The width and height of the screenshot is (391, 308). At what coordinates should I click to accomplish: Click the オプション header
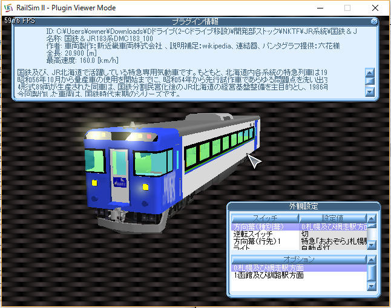click(299, 260)
